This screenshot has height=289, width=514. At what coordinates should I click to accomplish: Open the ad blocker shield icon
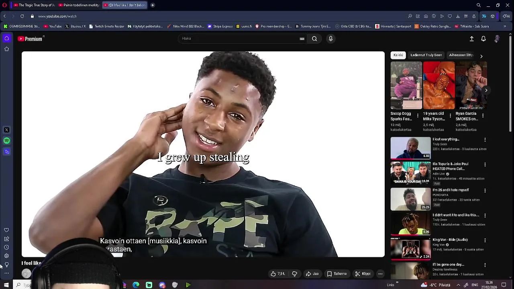(434, 16)
